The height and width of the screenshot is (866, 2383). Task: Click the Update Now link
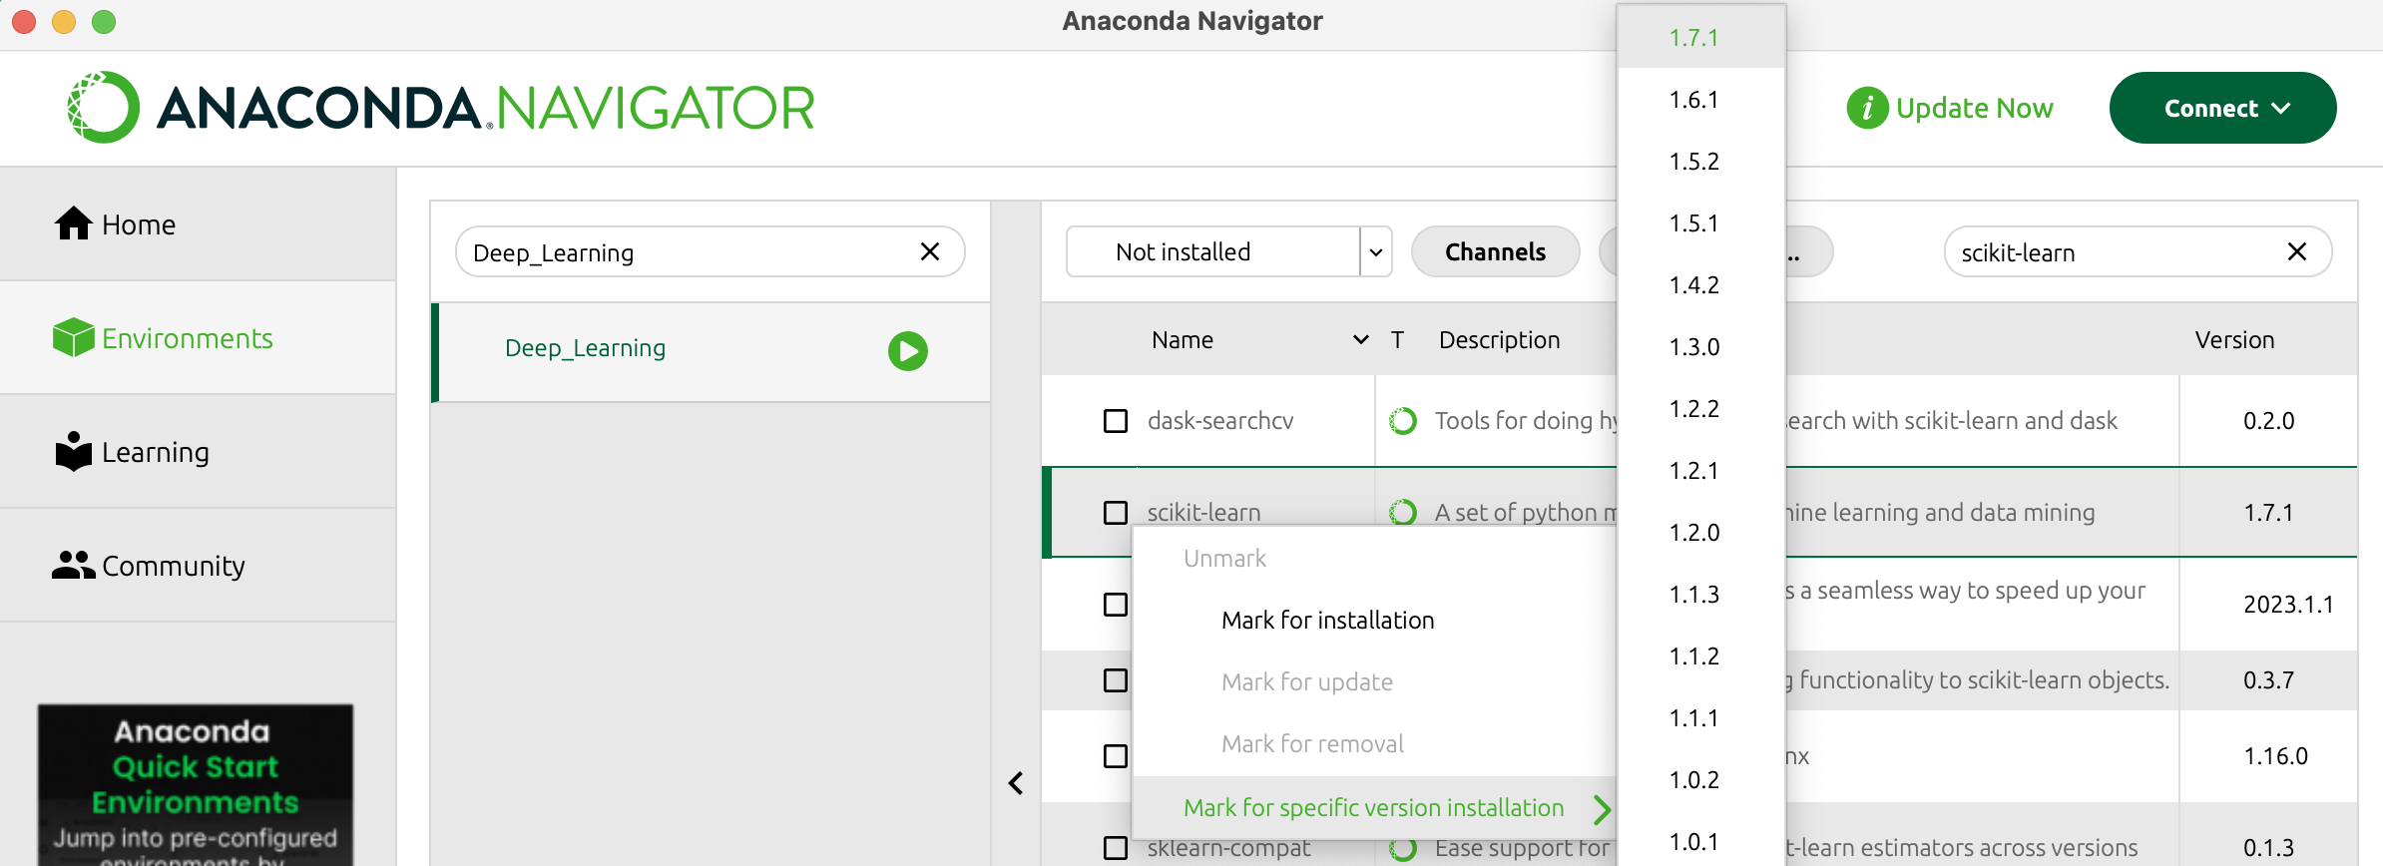click(x=1974, y=108)
